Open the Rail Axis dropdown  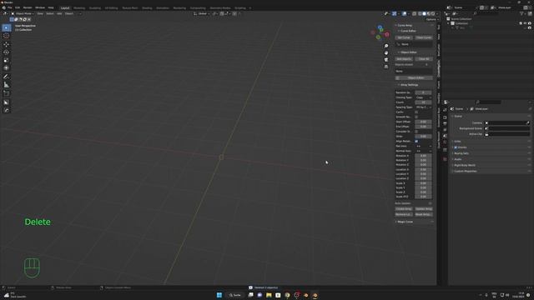[x=423, y=146]
